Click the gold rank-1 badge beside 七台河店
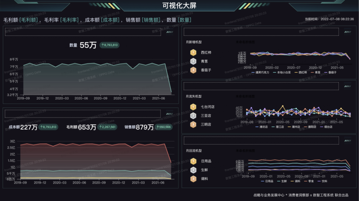 (x=193, y=107)
